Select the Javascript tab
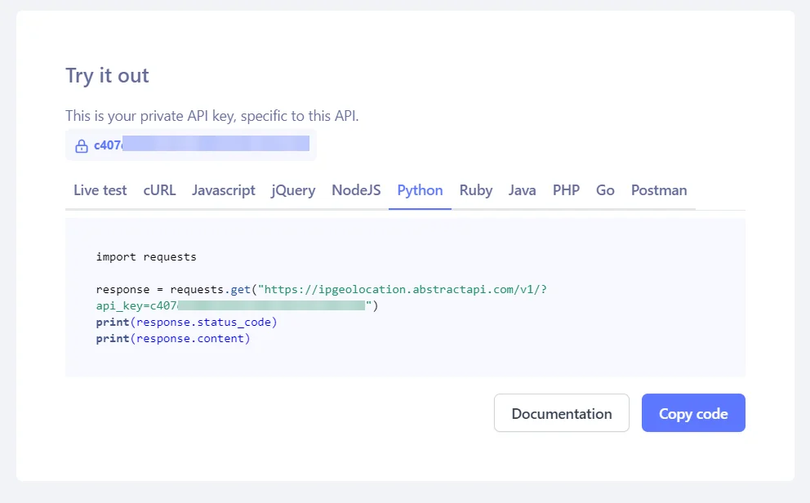 pyautogui.click(x=224, y=190)
